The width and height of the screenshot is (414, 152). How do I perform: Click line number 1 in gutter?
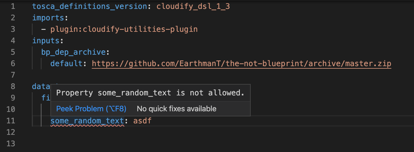point(12,6)
